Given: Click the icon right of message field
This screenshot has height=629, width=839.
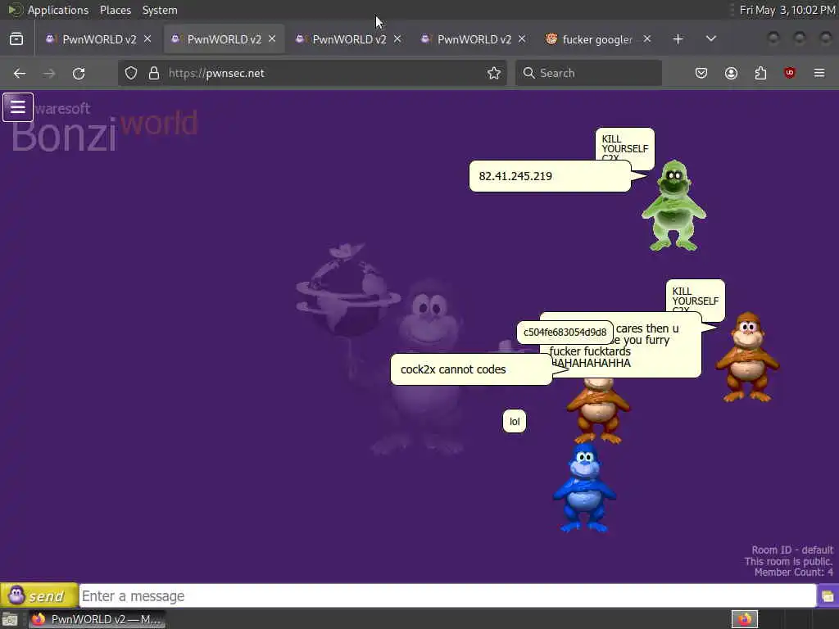Looking at the screenshot, I should 828,596.
